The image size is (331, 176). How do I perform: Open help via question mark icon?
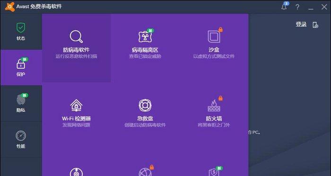coord(297,7)
